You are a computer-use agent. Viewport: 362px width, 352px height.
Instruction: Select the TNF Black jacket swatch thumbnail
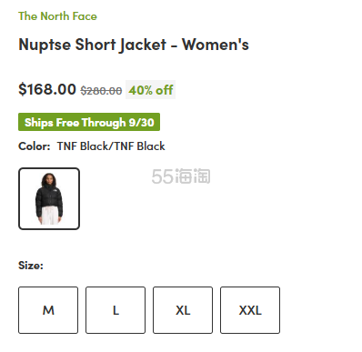pyautogui.click(x=49, y=198)
